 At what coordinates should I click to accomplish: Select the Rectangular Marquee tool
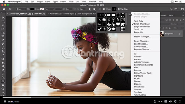coord(3,21)
